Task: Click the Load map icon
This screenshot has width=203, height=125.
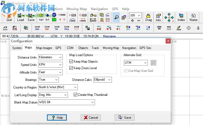Action: coord(20,18)
